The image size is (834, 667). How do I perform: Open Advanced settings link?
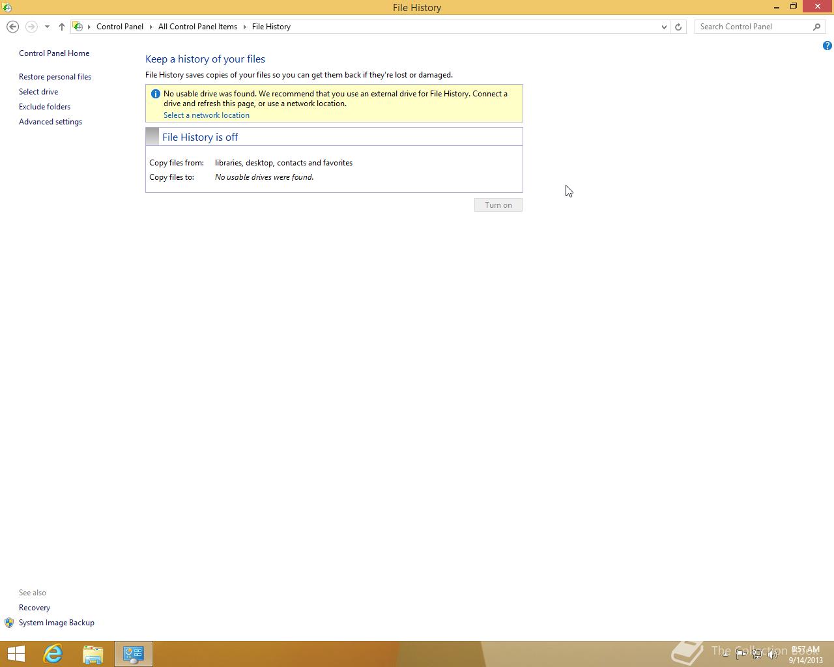50,122
